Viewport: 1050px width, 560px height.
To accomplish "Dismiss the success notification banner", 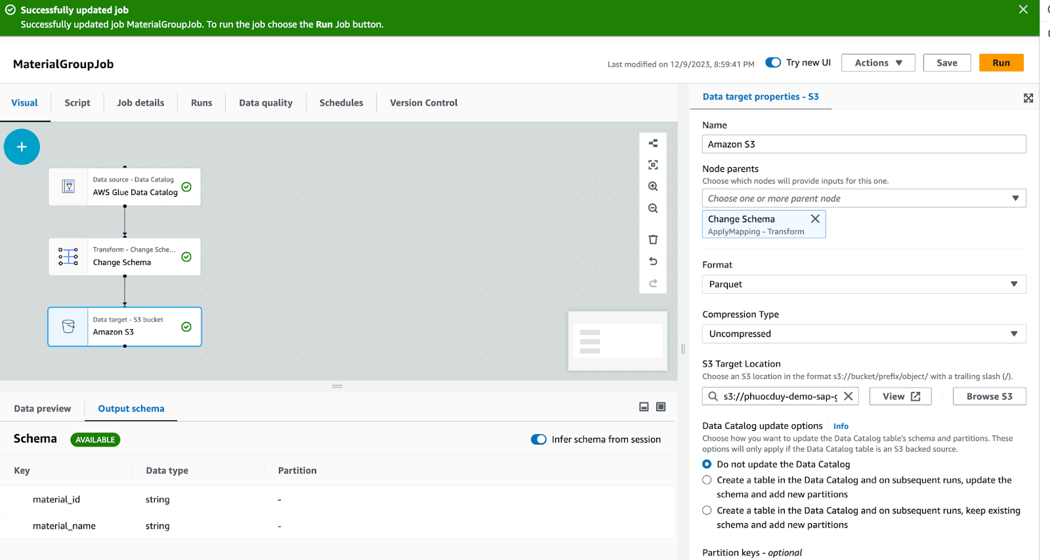I will (x=1023, y=9).
